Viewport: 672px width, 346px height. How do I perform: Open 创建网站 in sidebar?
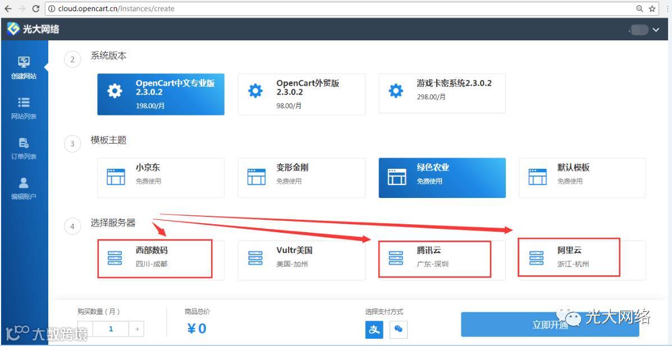click(24, 68)
